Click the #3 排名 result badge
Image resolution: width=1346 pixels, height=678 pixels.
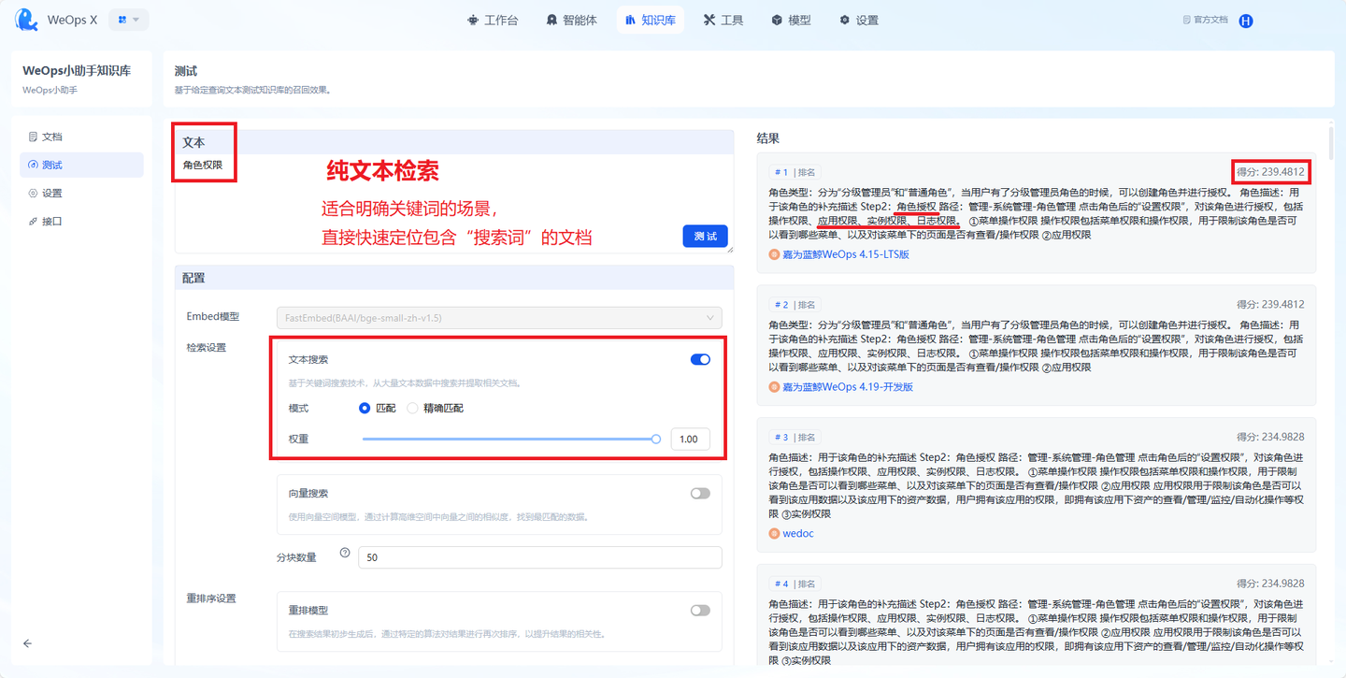click(x=795, y=437)
